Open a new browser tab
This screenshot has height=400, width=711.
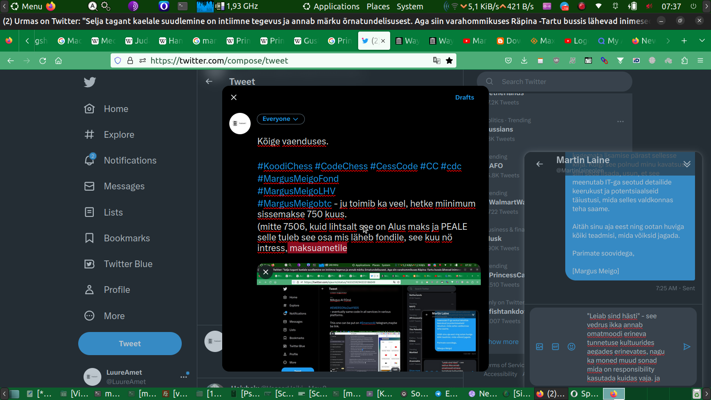coord(684,41)
